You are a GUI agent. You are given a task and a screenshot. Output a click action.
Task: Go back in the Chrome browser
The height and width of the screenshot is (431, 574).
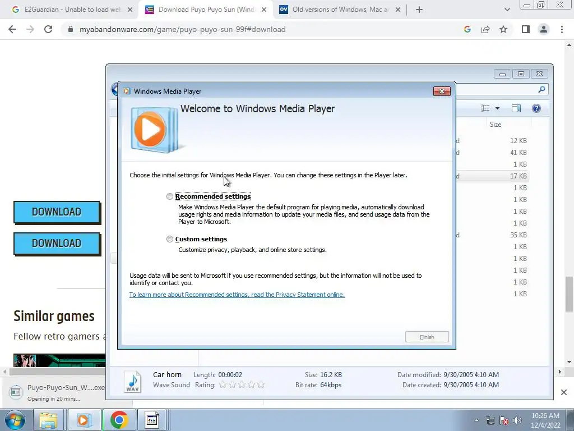(x=12, y=29)
